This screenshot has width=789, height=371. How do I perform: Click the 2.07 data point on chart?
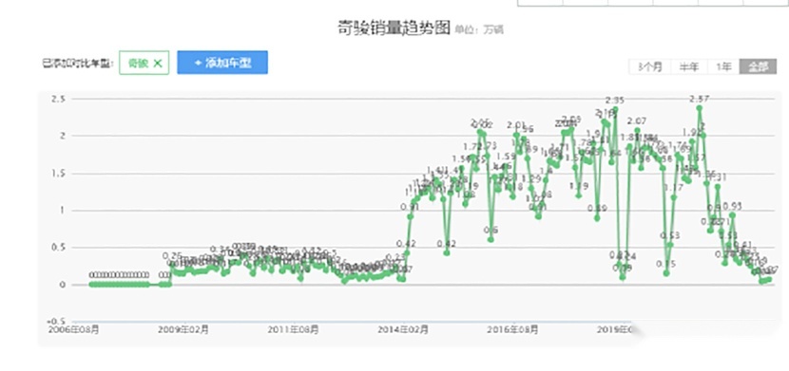pos(637,130)
